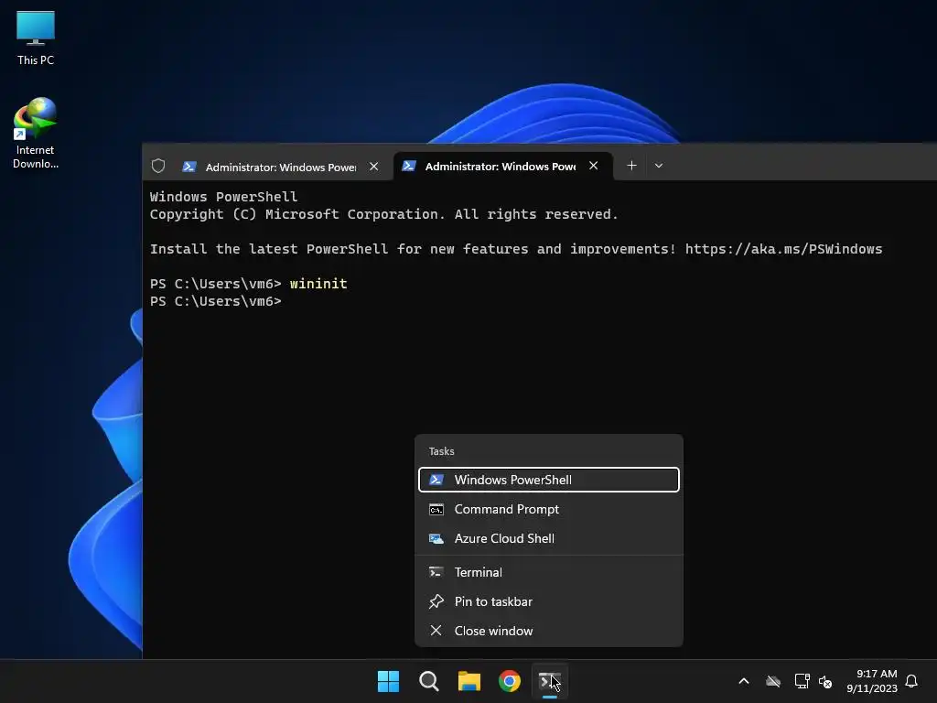Select Pin to taskbar option
The width and height of the screenshot is (937, 703).
coord(549,601)
